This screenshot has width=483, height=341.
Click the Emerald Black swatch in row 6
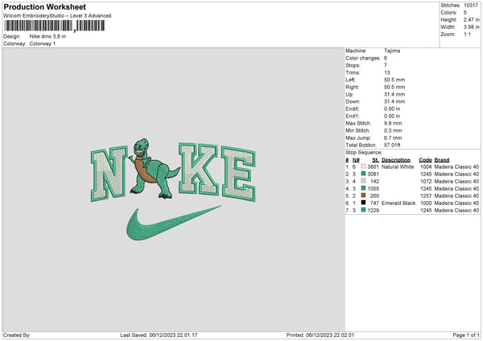[x=364, y=203]
